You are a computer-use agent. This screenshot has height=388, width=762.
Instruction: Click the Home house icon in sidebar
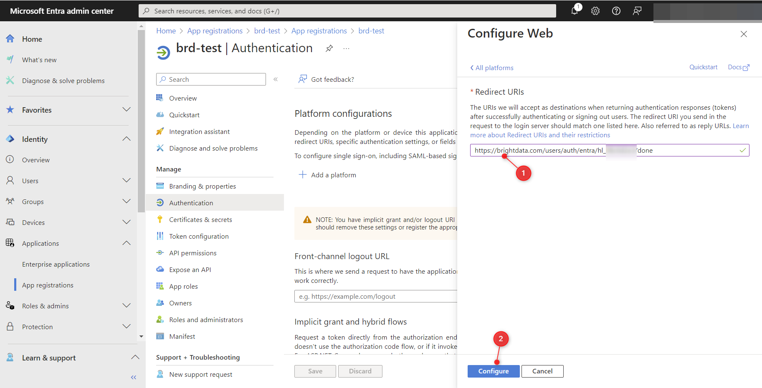click(x=10, y=39)
